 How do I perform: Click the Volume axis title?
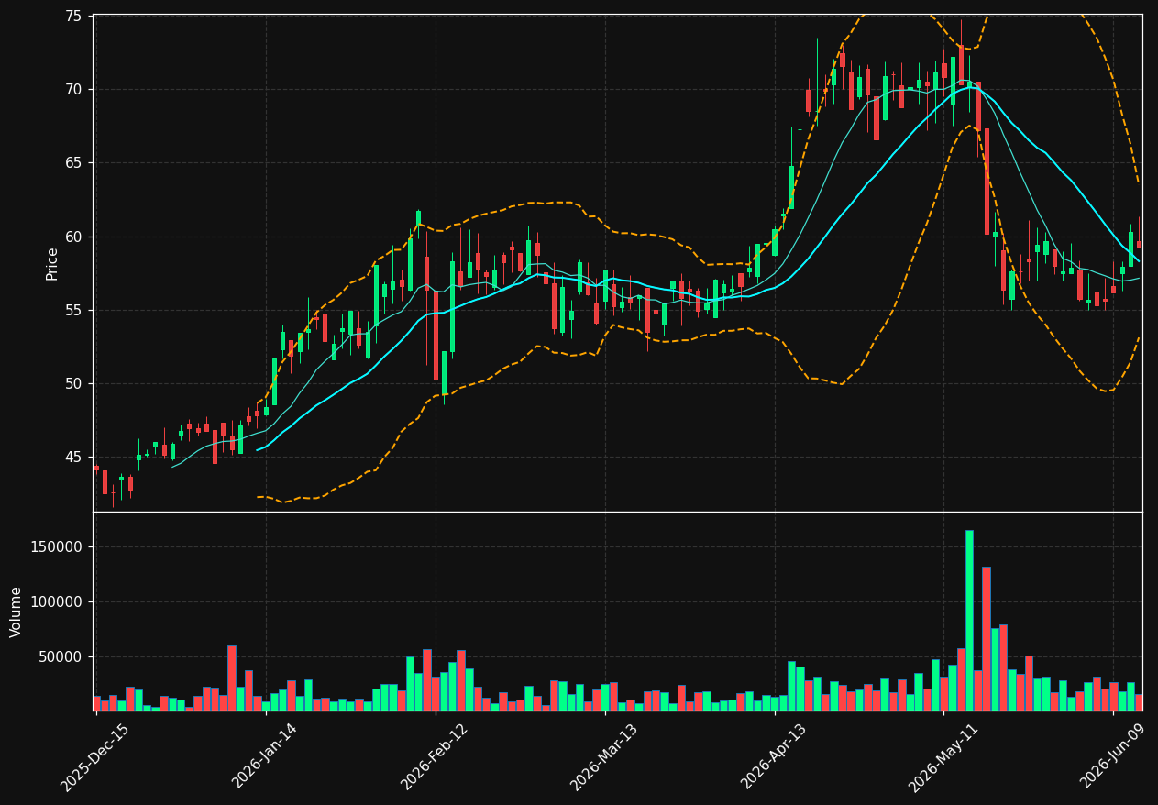(17, 612)
